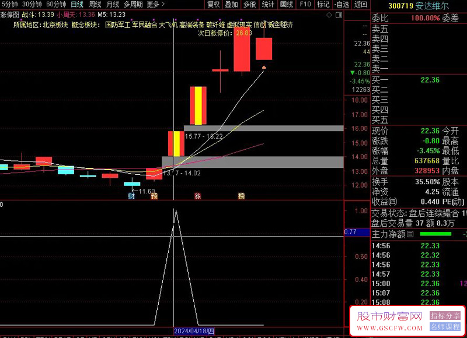
Task: Click the 高端装备 concept sector link
Action: [192, 24]
